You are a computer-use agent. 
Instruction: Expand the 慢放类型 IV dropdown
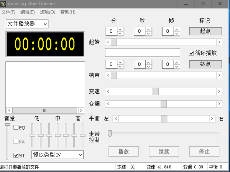pyautogui.click(x=80, y=155)
